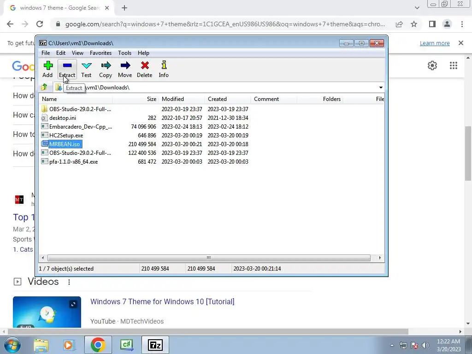Click the share page icon in Chrome
472x354 pixels.
(399, 24)
